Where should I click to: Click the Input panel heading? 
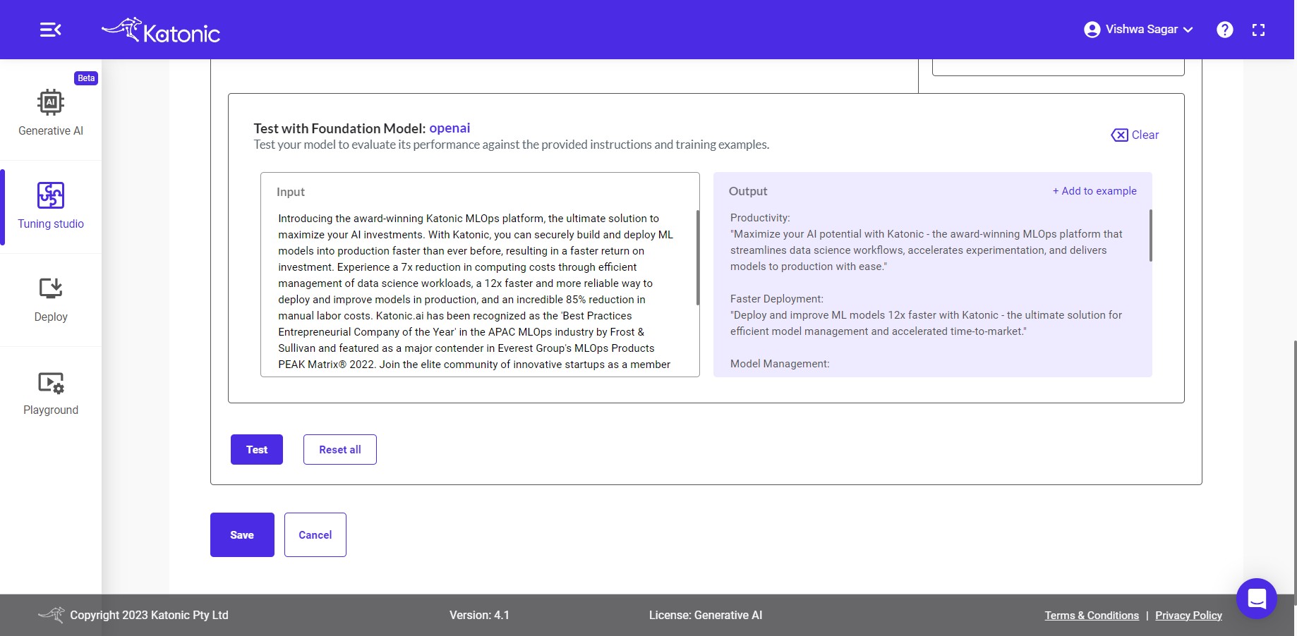coord(291,192)
